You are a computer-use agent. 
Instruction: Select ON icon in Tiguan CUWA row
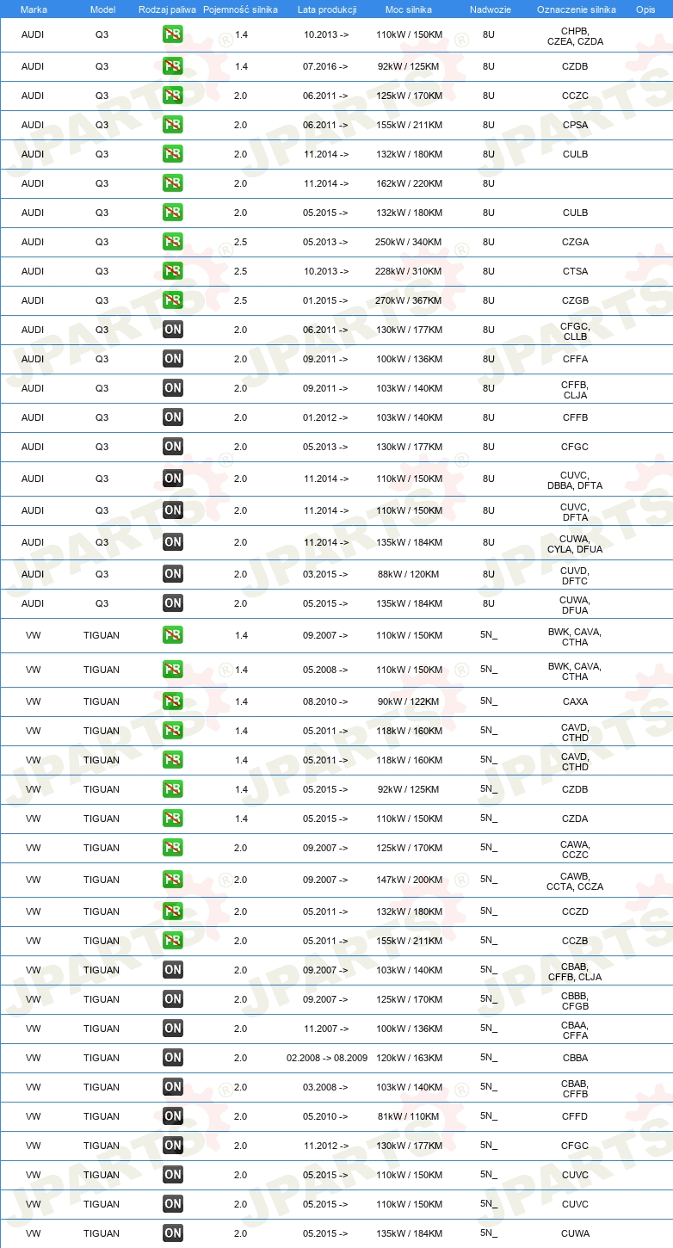173,1233
